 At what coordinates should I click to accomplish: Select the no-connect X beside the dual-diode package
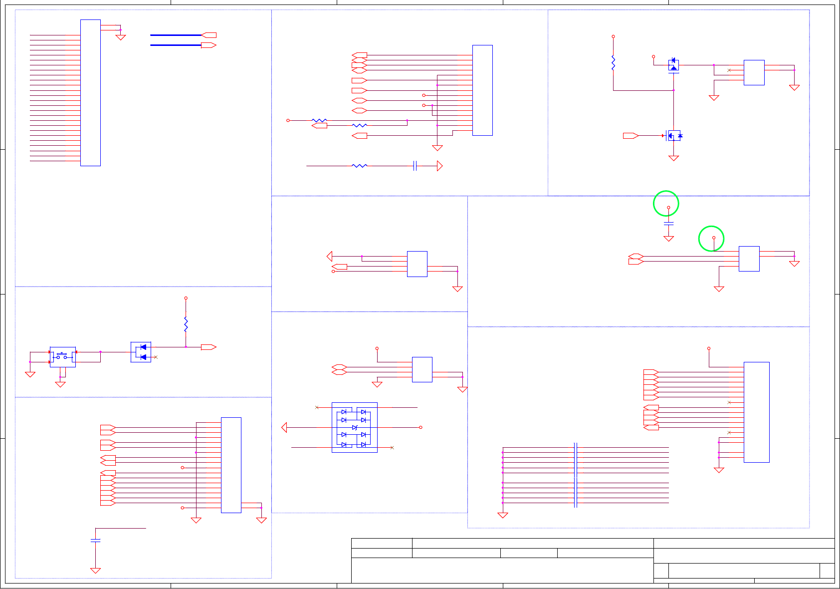(x=156, y=357)
